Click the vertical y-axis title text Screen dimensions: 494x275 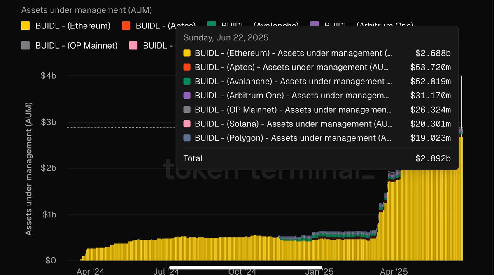28,168
